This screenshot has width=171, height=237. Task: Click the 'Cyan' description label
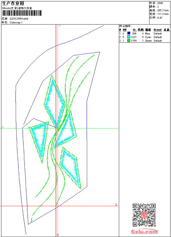(x=148, y=37)
